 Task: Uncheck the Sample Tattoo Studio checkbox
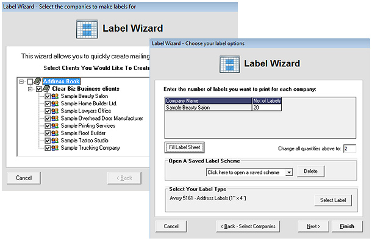coord(48,141)
